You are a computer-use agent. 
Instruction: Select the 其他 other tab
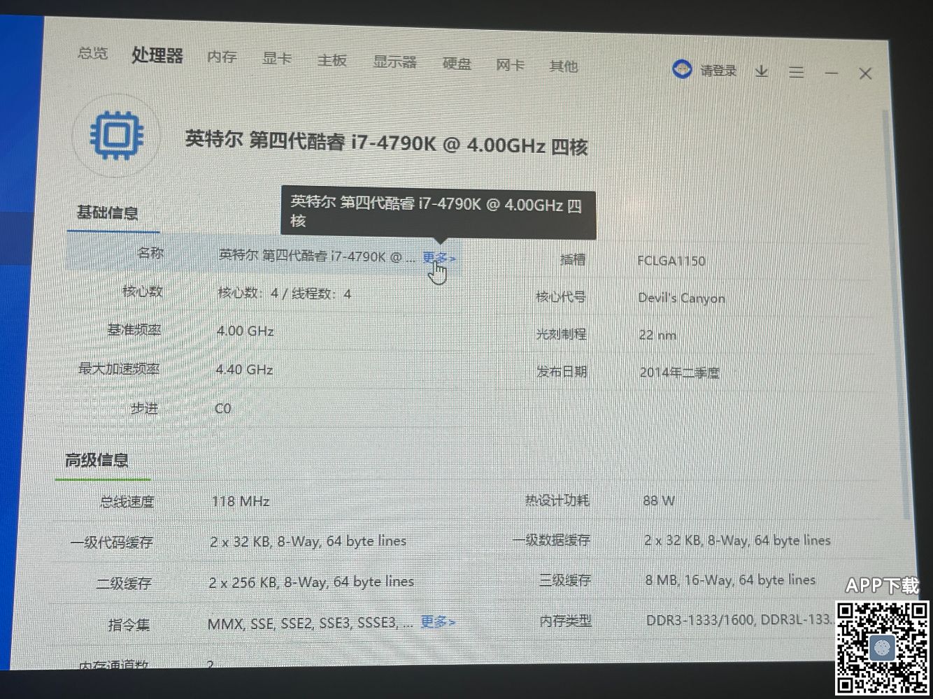563,66
